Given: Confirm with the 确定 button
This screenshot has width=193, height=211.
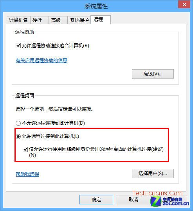Looking at the screenshot, I should pyautogui.click(x=96, y=200).
